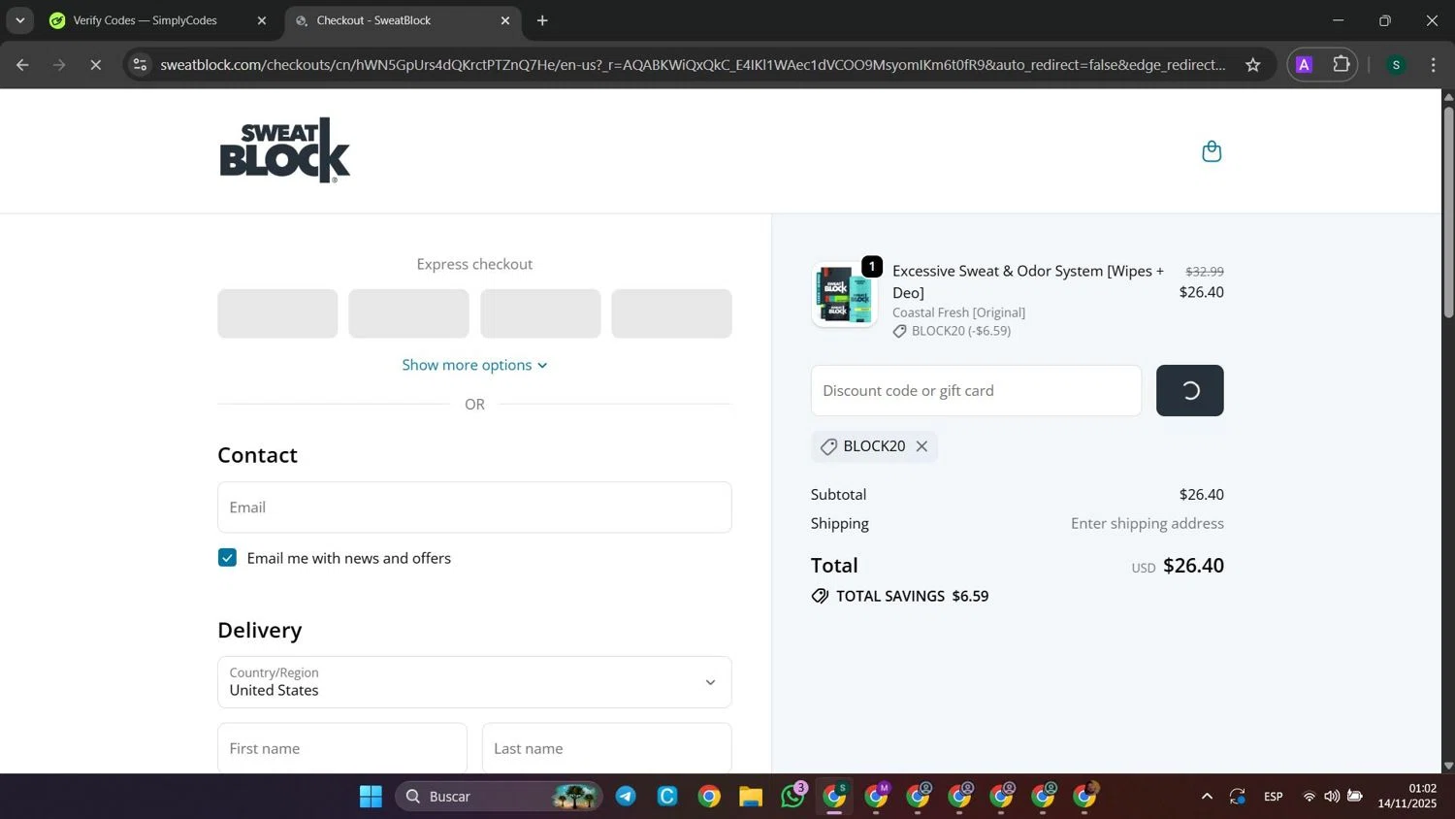
Task: Click the First name field
Action: click(x=342, y=748)
